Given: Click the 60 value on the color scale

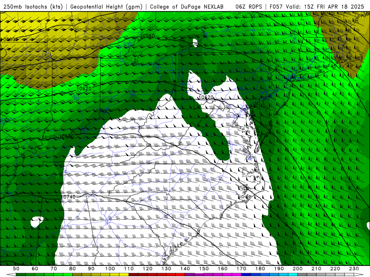Looking at the screenshot, I should 35,269.
